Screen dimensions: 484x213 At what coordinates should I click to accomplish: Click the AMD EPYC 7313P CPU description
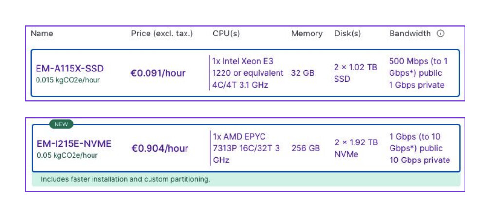click(246, 148)
